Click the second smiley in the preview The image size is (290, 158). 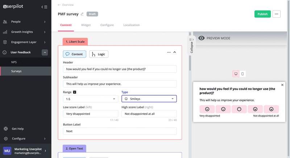223,109
